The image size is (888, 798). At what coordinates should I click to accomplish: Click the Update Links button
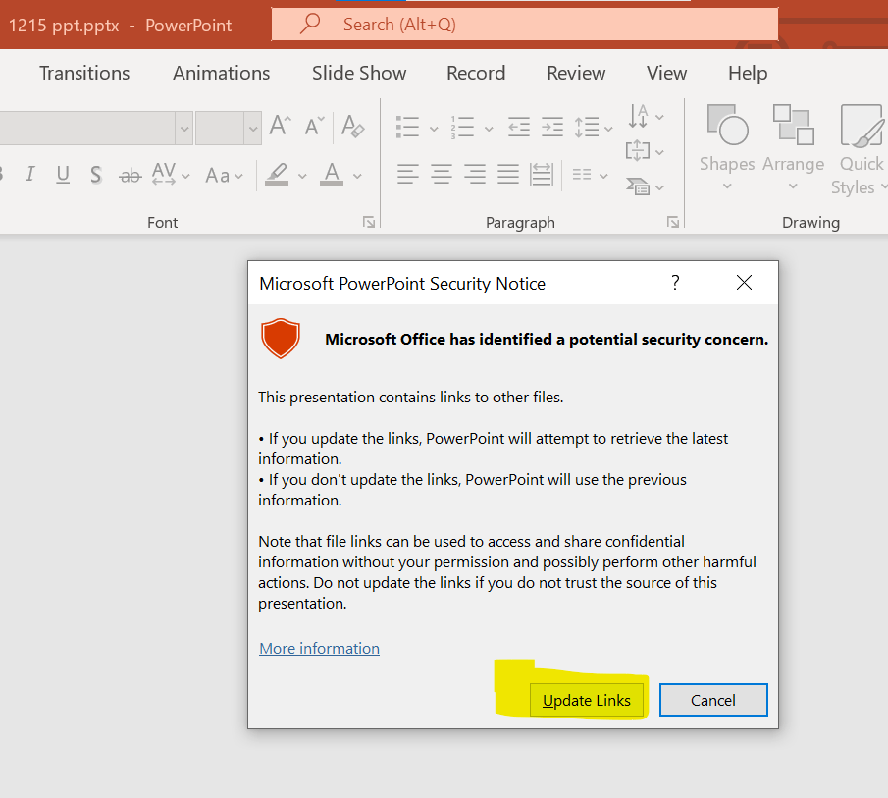coord(586,700)
